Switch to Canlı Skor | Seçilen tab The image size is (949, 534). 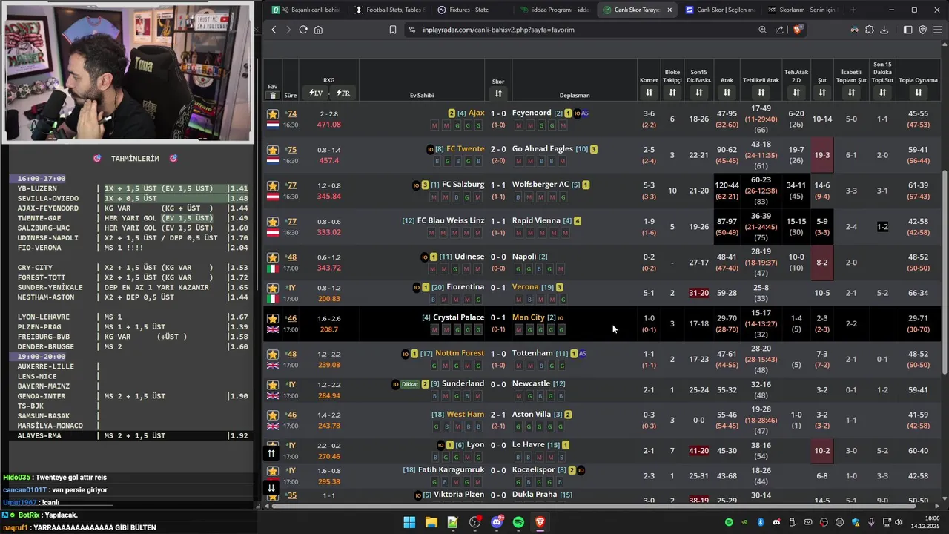pyautogui.click(x=719, y=10)
